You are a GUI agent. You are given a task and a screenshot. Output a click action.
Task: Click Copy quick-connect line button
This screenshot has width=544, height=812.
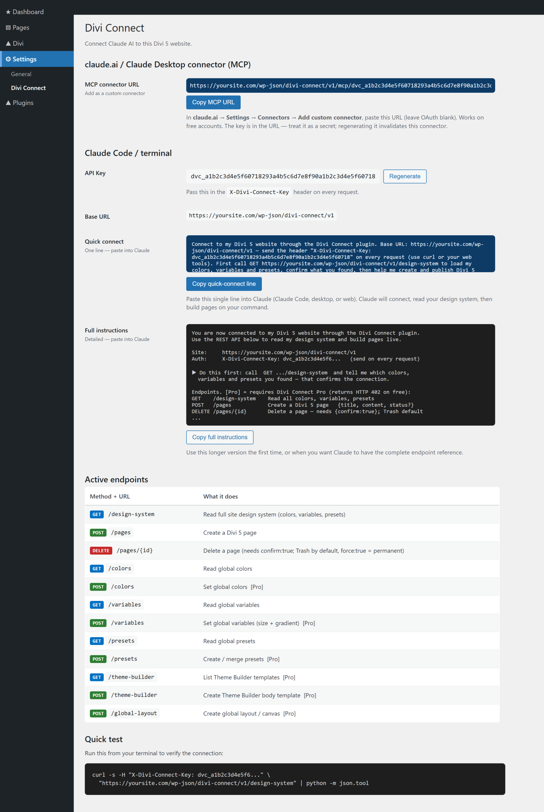pos(224,284)
